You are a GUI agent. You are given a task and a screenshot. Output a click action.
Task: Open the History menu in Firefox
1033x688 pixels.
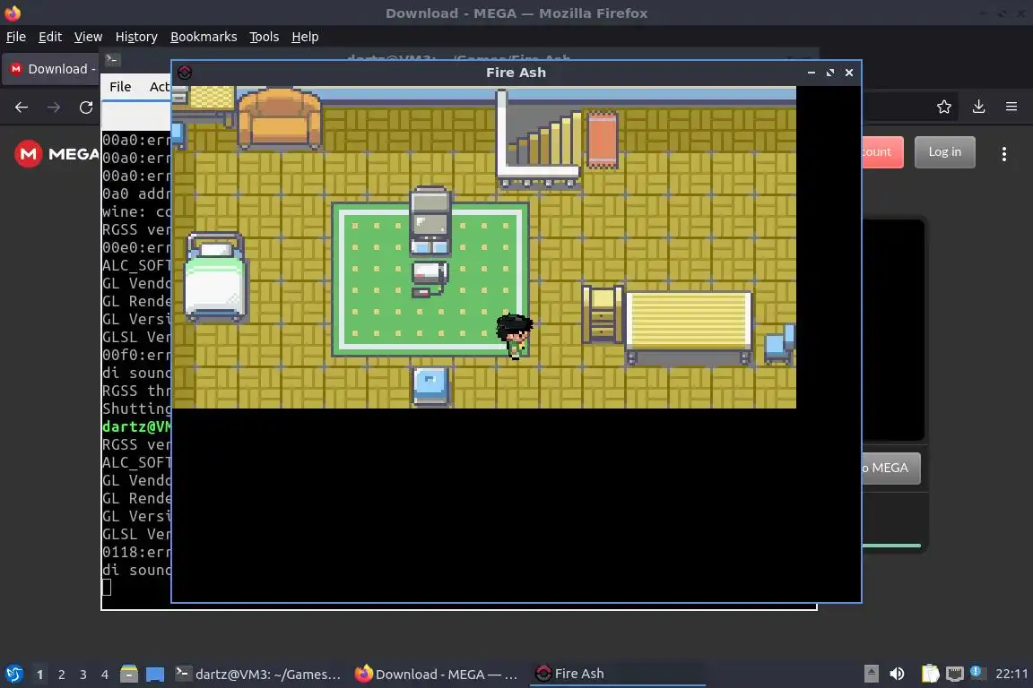(x=136, y=37)
